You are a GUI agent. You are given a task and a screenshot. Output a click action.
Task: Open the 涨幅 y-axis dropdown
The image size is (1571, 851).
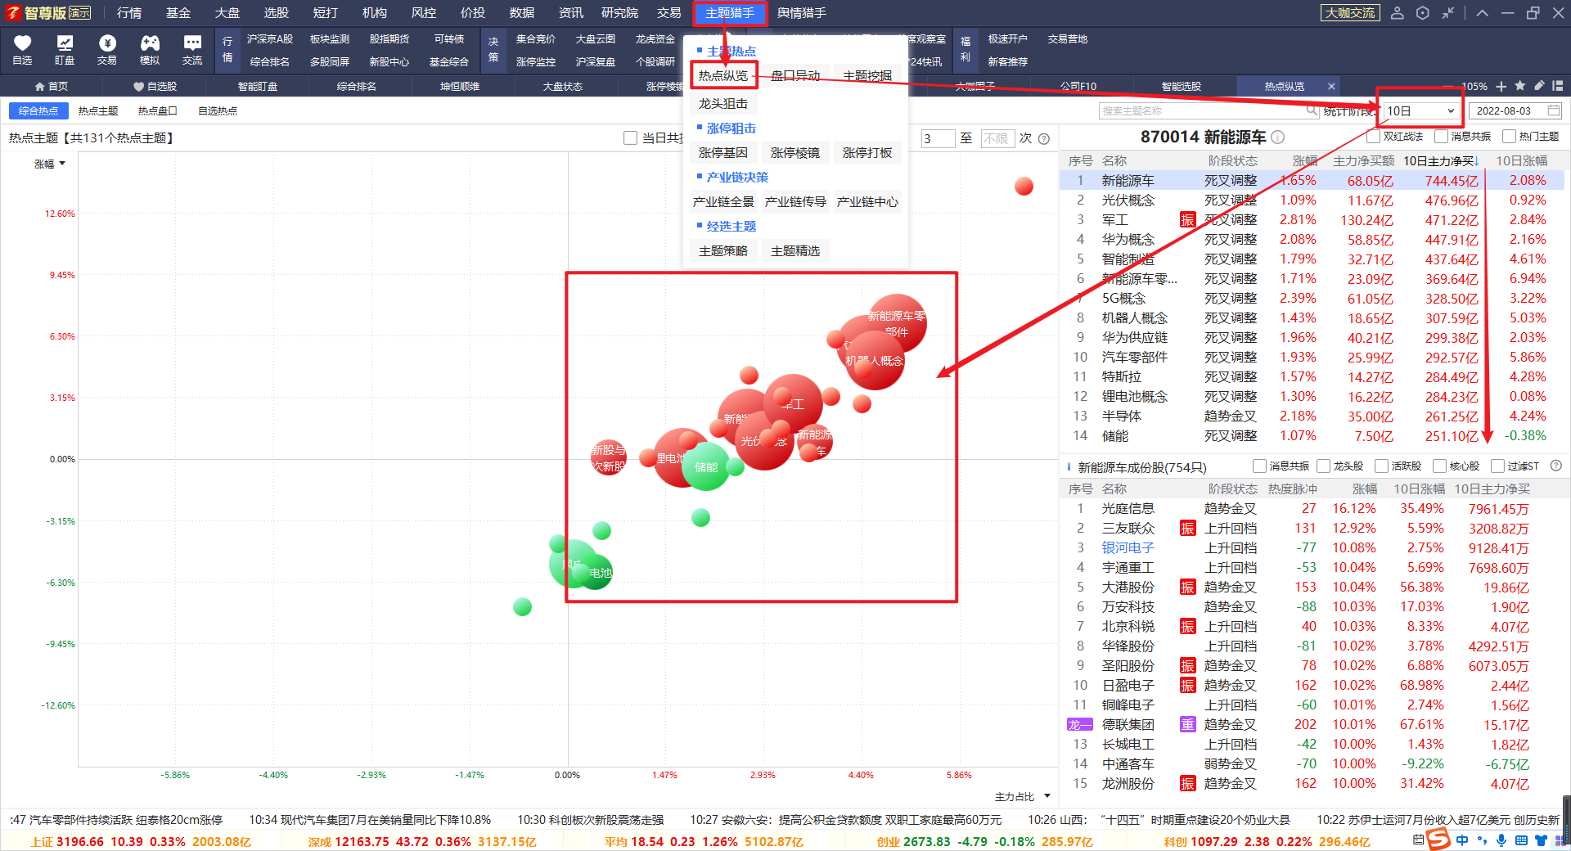(50, 164)
